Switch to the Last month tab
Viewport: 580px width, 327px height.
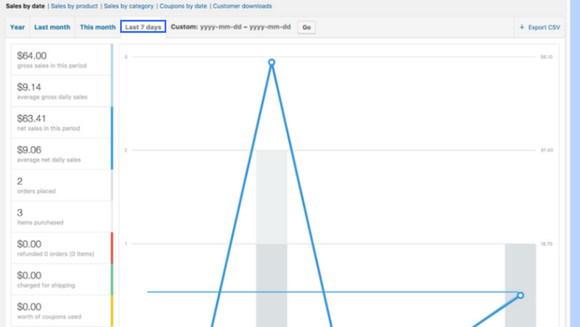tap(52, 27)
